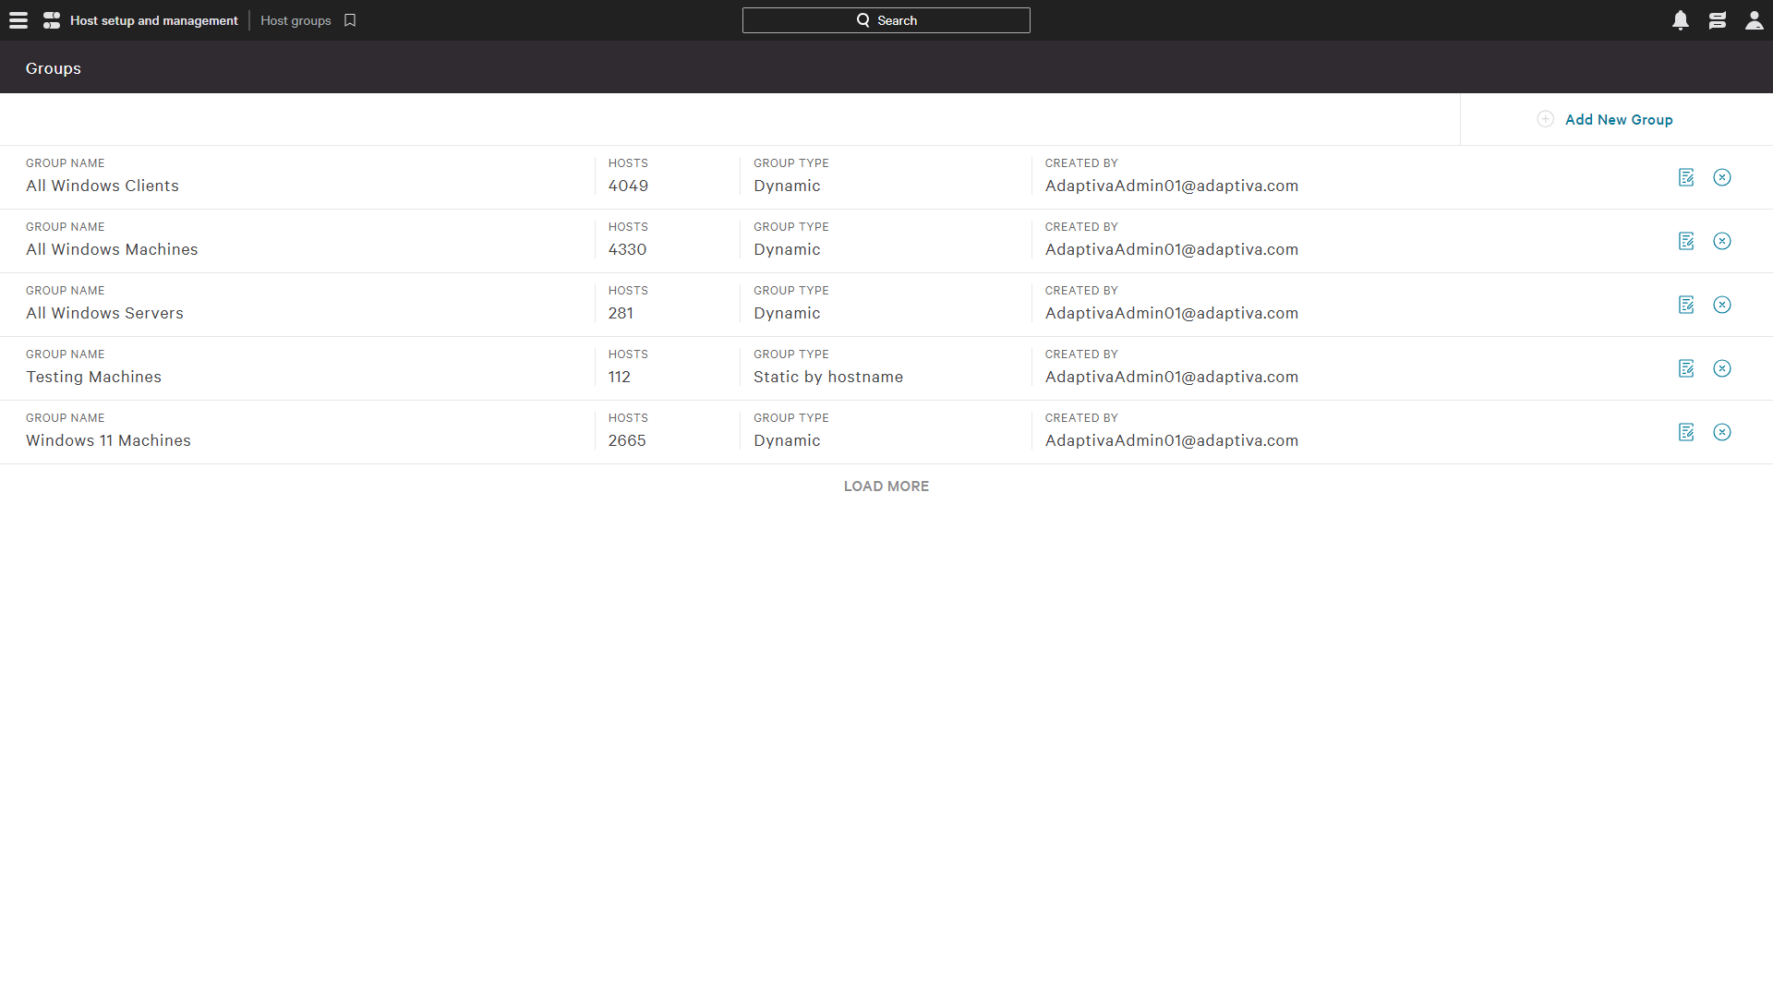
Task: Click LOAD MORE to show more groups
Action: [886, 486]
